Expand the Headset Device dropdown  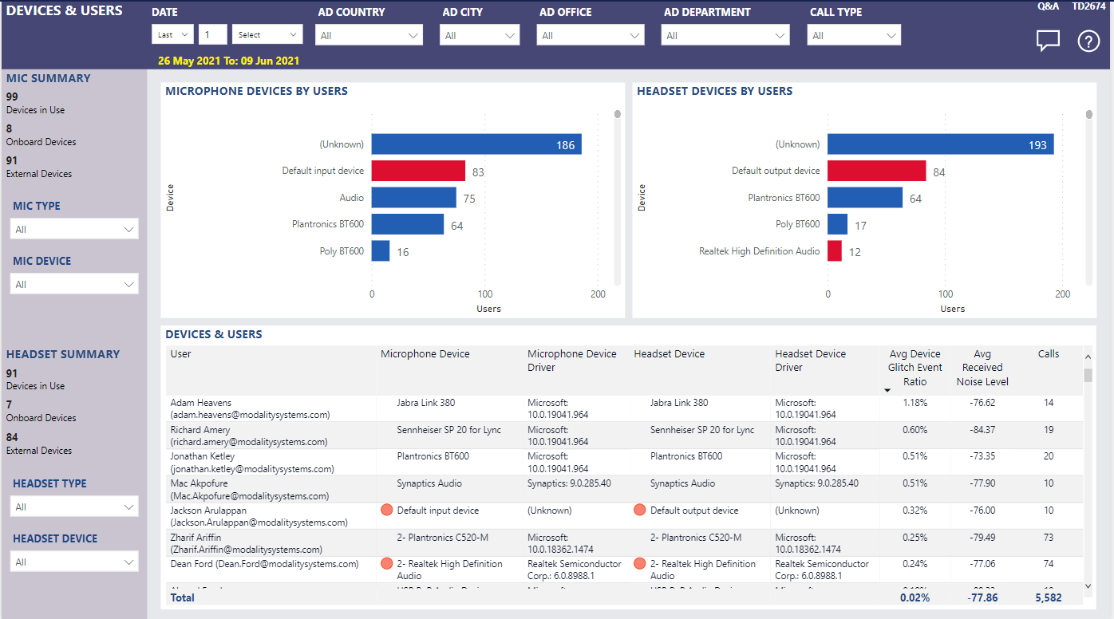pyautogui.click(x=74, y=562)
